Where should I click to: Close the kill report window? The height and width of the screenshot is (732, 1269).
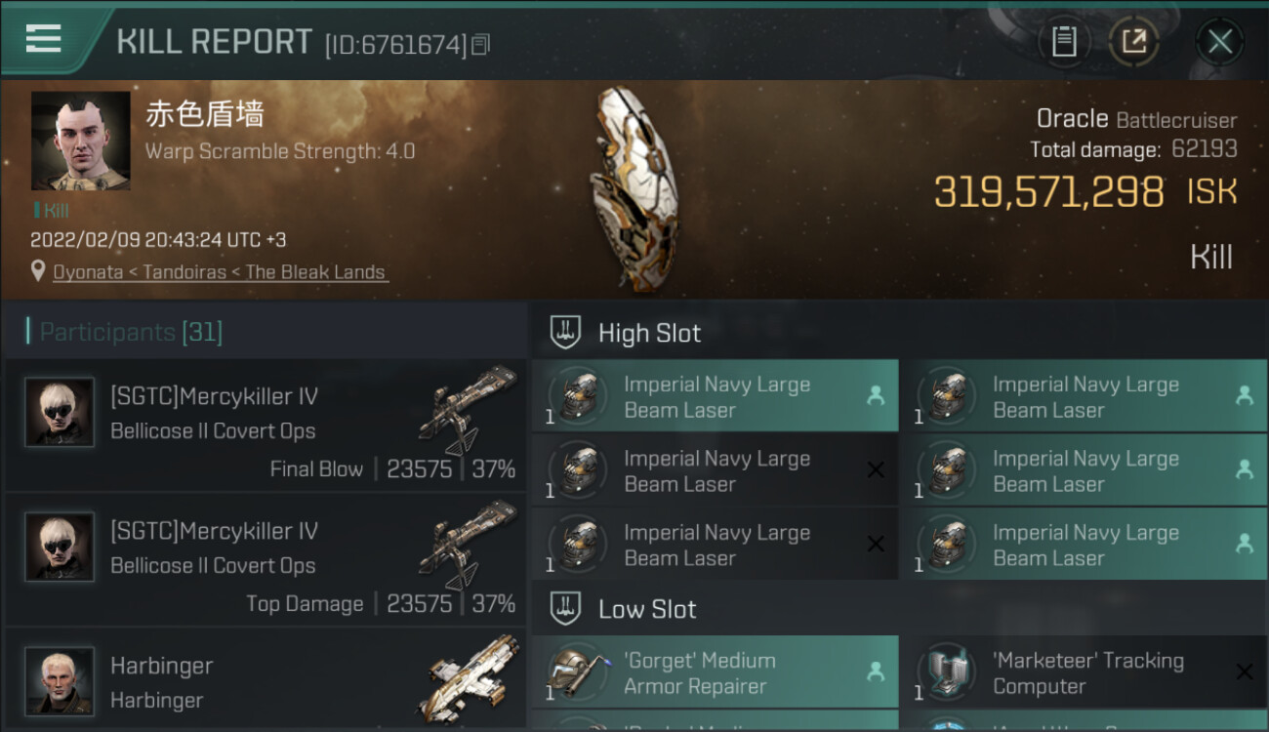pyautogui.click(x=1219, y=41)
